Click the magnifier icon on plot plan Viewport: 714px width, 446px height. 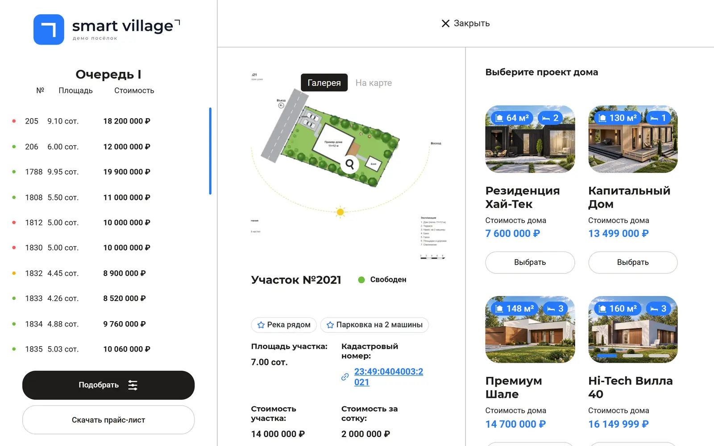coord(349,165)
